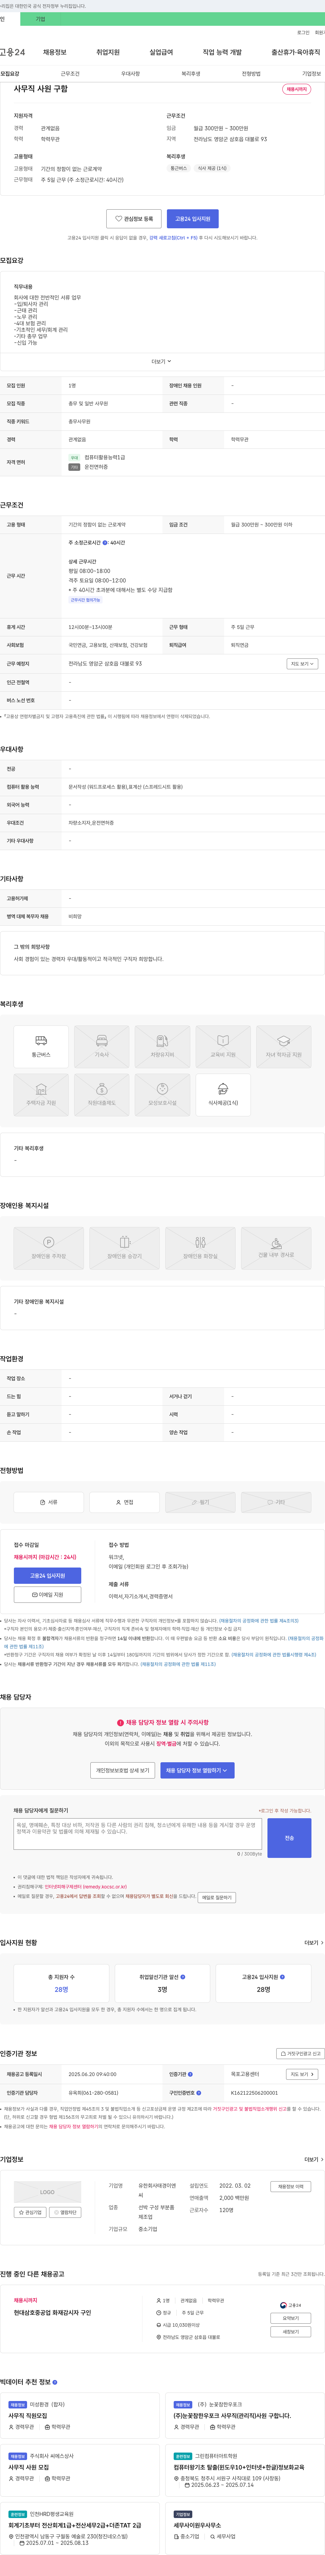
Task: Click the 필기 screening step icon
Action: [x=200, y=1502]
